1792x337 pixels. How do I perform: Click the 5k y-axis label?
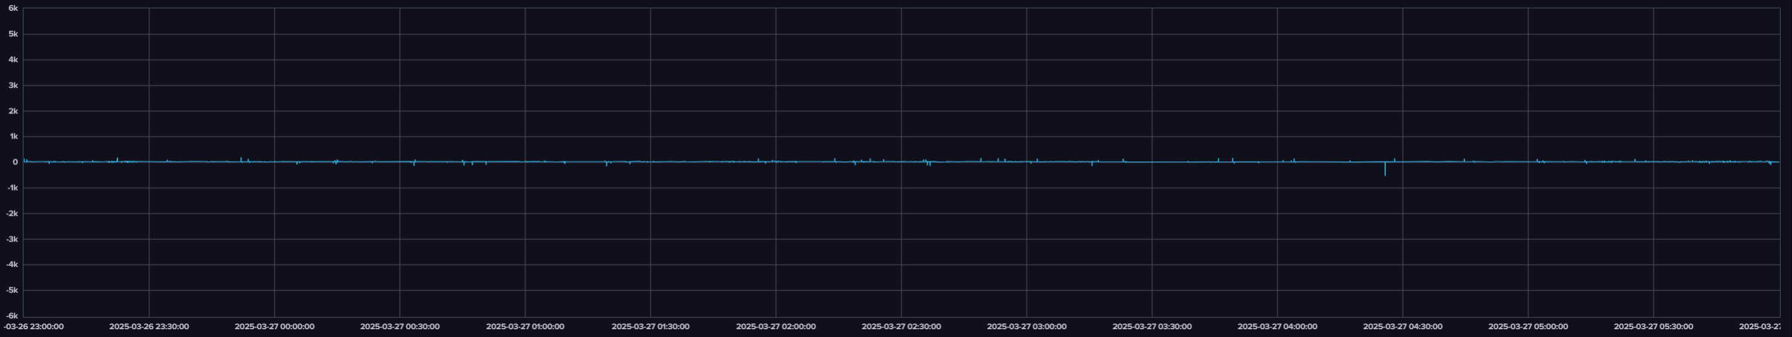(x=13, y=34)
